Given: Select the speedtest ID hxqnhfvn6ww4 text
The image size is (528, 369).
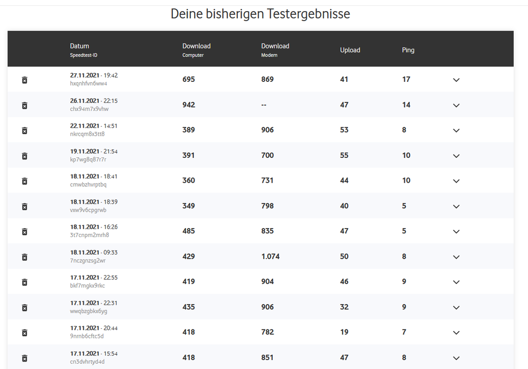Looking at the screenshot, I should [88, 83].
